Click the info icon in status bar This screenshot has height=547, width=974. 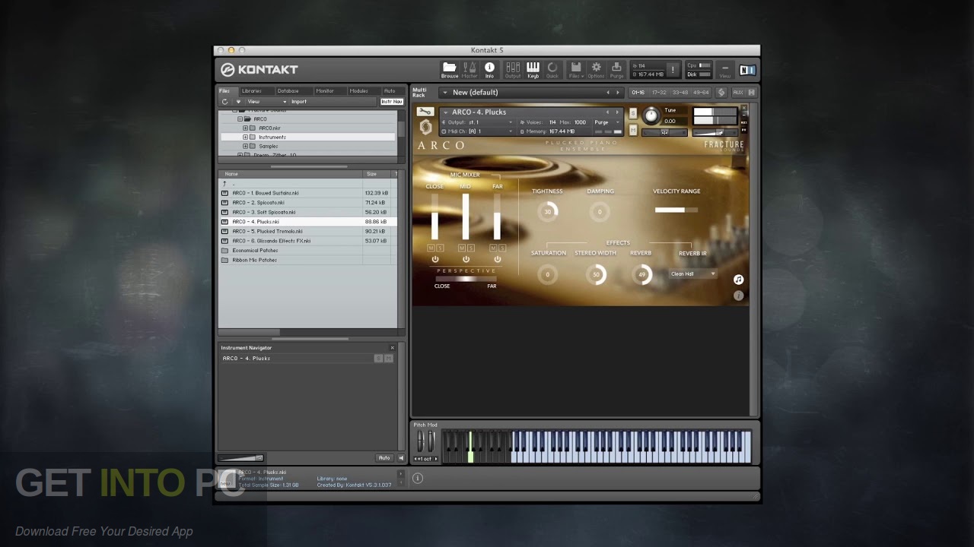pyautogui.click(x=417, y=478)
